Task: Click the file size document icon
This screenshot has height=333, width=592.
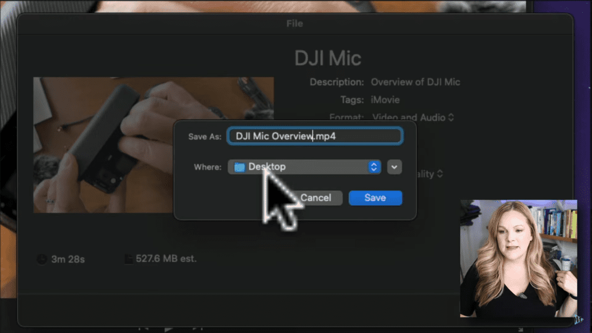Action: coord(128,259)
